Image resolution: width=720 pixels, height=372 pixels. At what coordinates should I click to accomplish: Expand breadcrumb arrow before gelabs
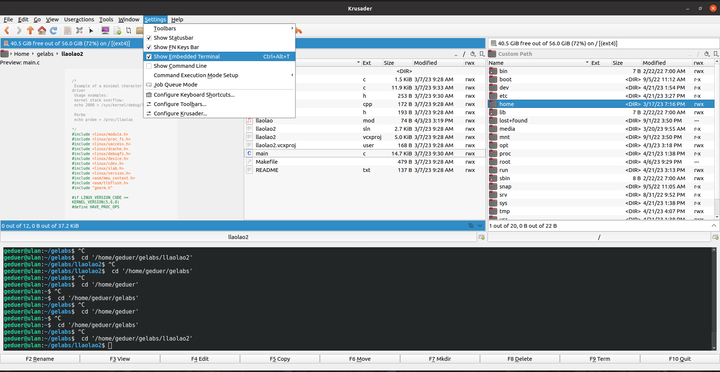click(33, 54)
